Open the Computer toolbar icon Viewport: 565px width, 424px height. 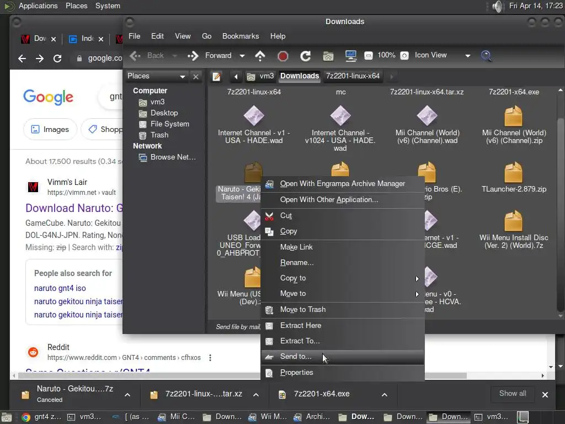point(350,56)
